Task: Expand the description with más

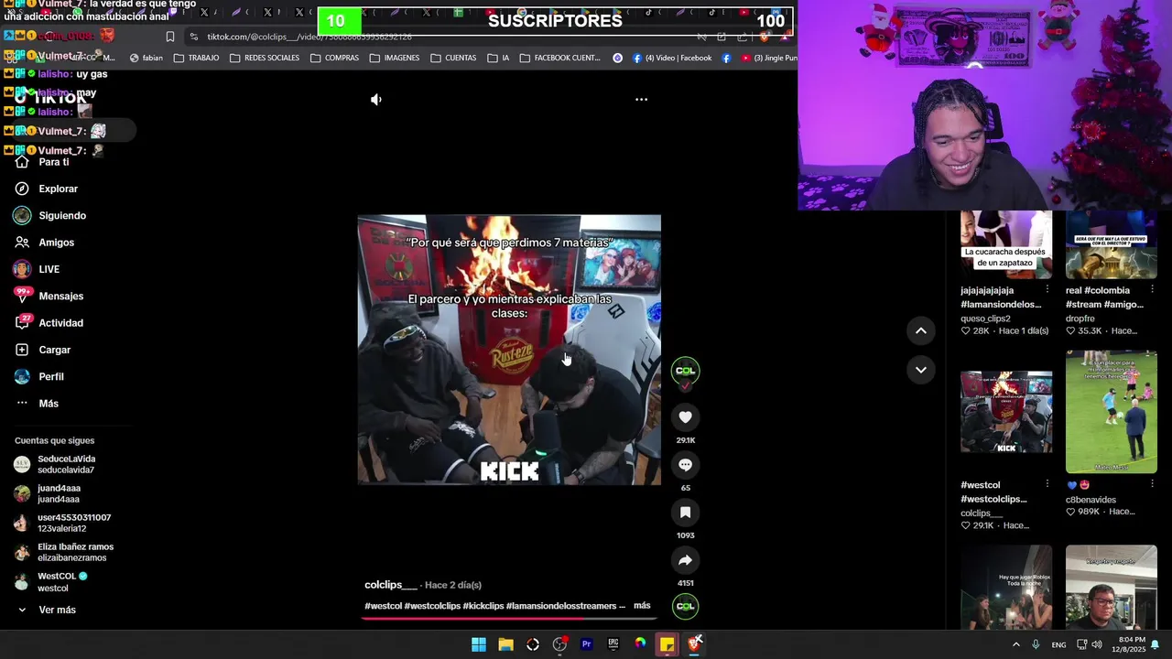Action: pos(642,606)
